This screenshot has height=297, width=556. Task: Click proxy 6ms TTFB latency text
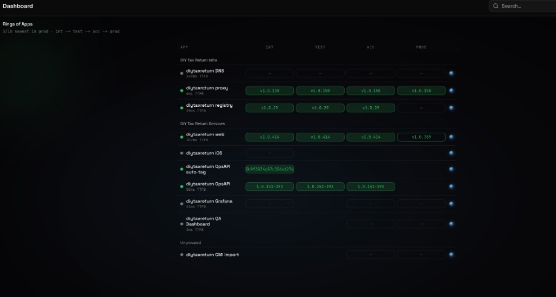pyautogui.click(x=195, y=94)
